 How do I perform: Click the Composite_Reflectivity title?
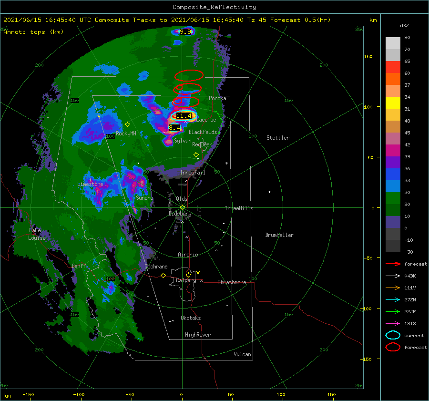214,7
